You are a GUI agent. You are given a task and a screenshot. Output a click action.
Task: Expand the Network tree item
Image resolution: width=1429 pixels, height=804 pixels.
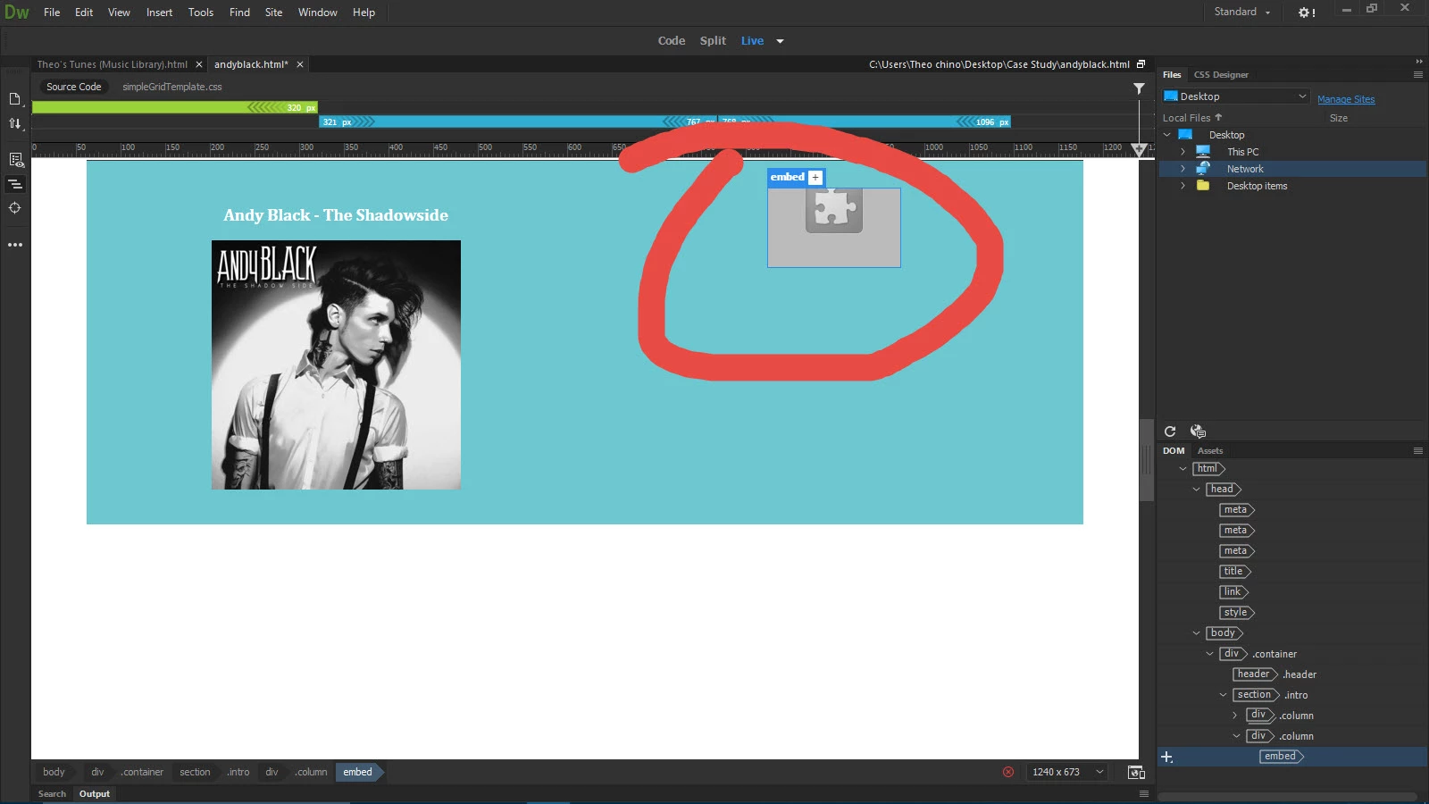1182,169
